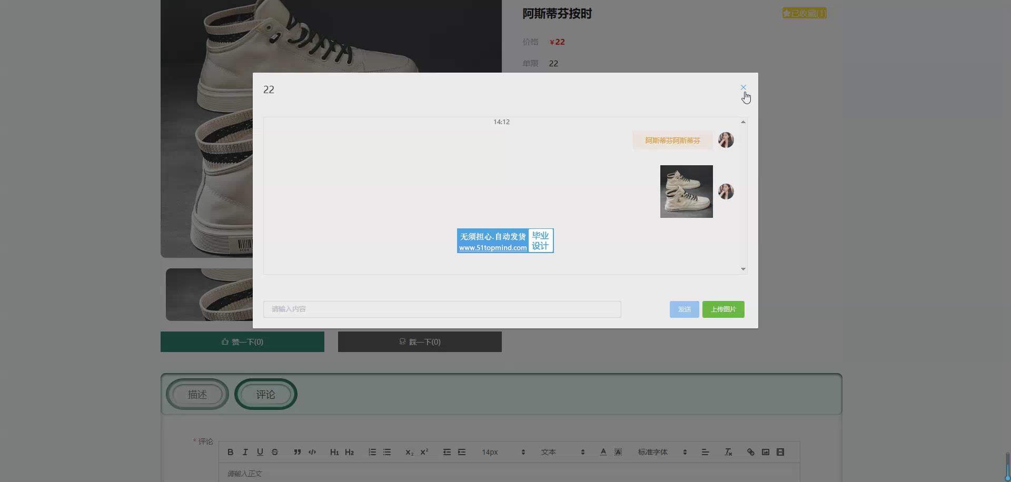Click the green 上传图片 upload button

point(723,309)
